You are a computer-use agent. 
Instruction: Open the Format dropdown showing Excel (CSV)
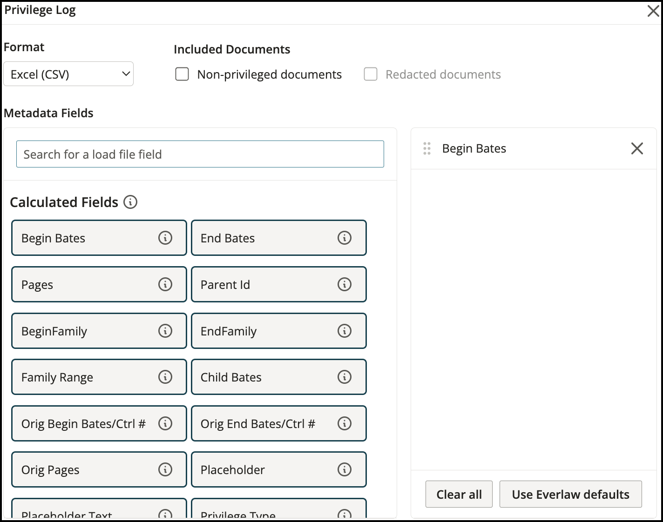(x=68, y=74)
